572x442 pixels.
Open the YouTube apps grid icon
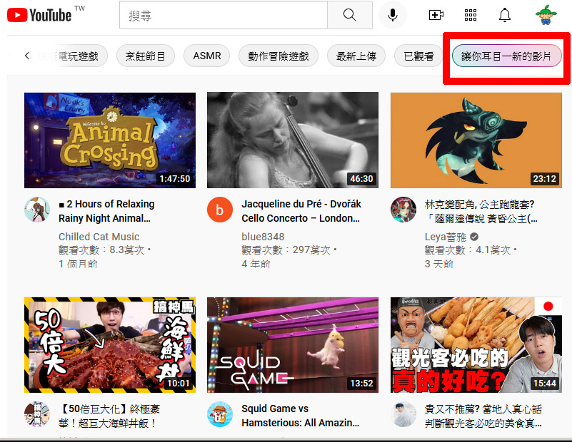point(471,15)
